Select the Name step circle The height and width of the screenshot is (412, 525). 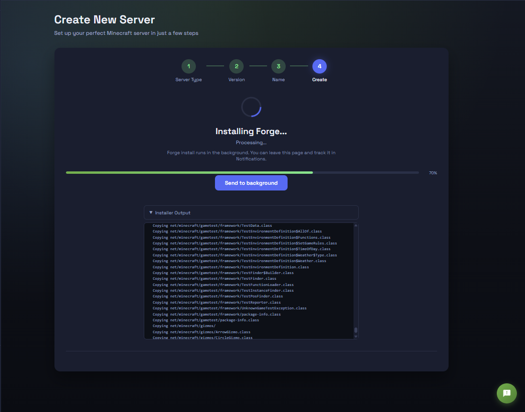click(279, 66)
